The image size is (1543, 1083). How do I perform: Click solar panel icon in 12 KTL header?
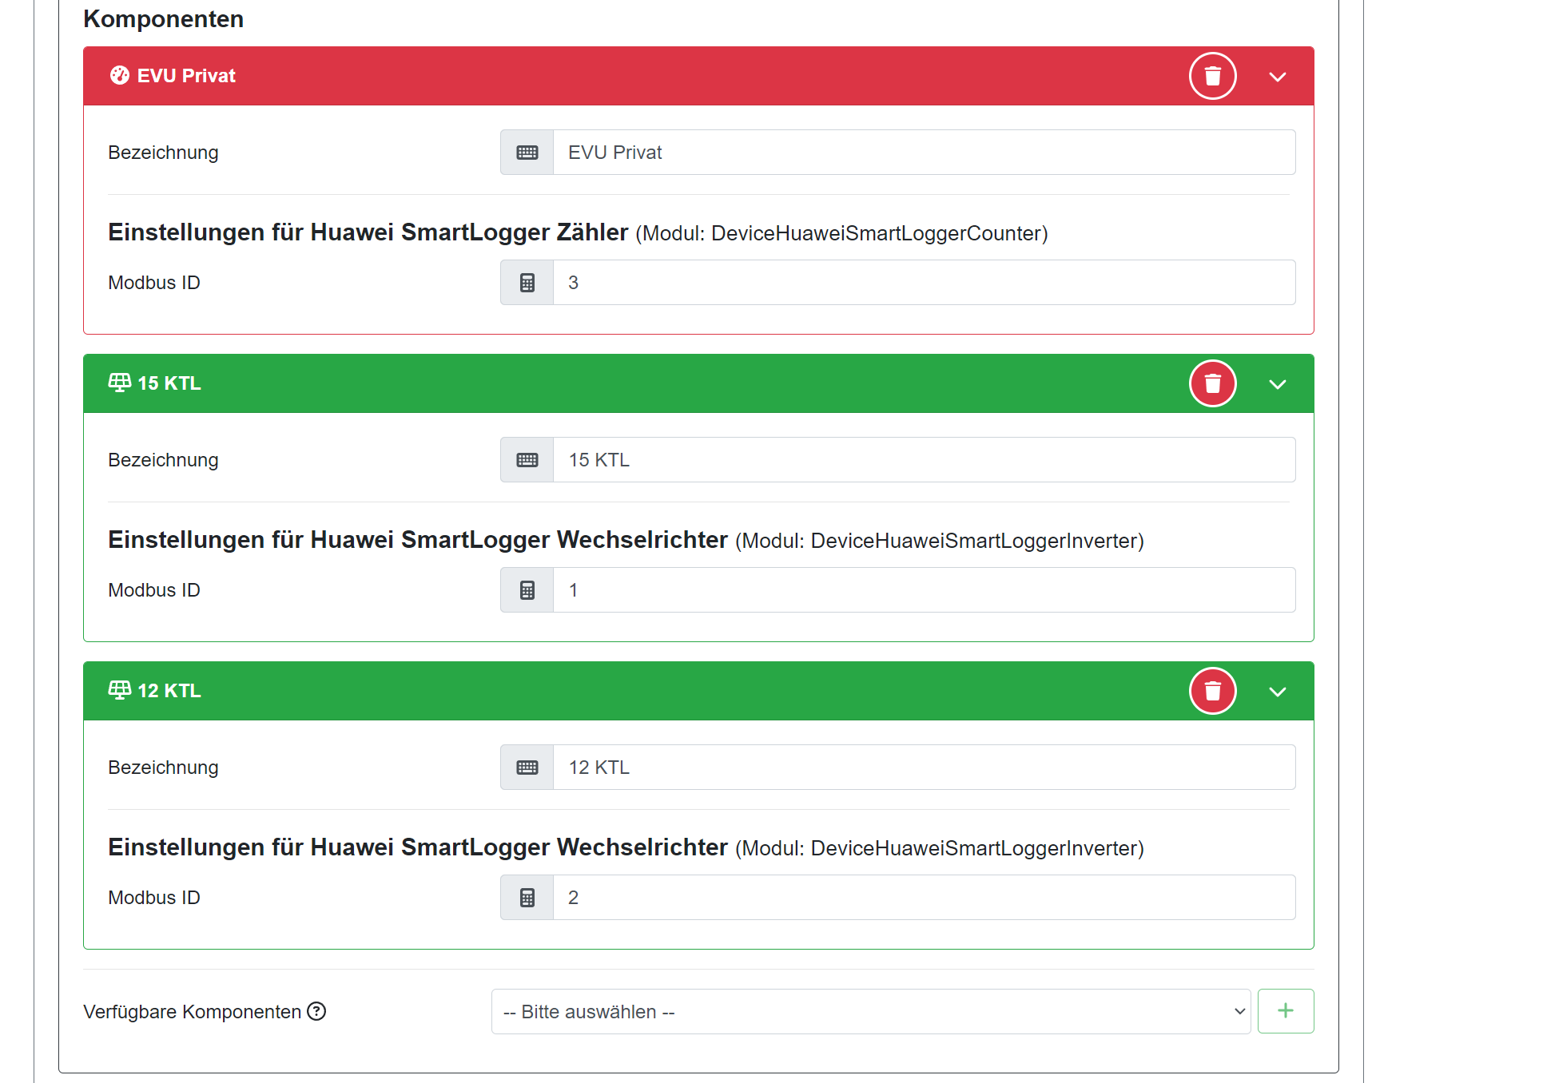point(120,690)
